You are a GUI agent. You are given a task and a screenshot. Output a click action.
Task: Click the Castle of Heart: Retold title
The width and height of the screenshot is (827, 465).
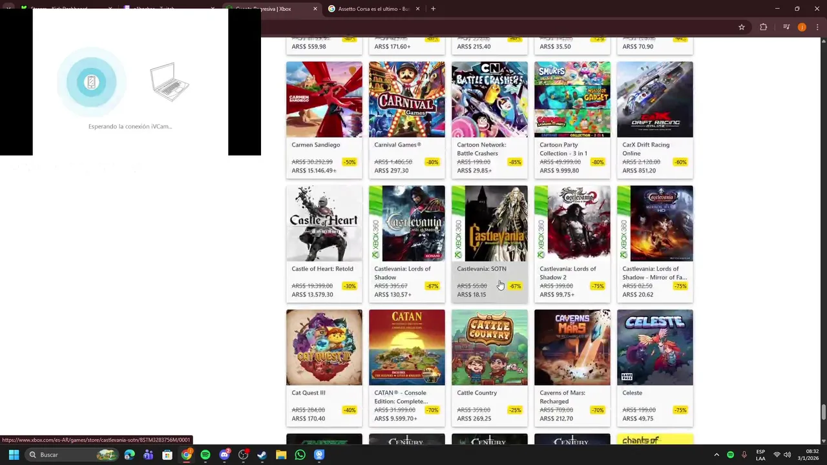[322, 269]
